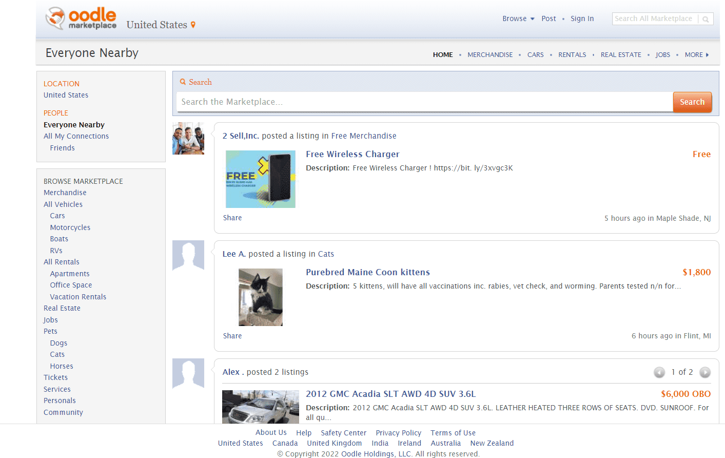The height and width of the screenshot is (458, 725).
Task: Open the MERCHANDISE tab
Action: tap(490, 54)
